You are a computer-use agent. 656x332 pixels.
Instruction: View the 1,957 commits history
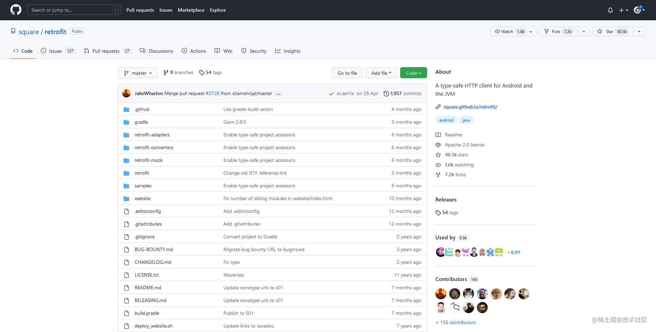402,93
